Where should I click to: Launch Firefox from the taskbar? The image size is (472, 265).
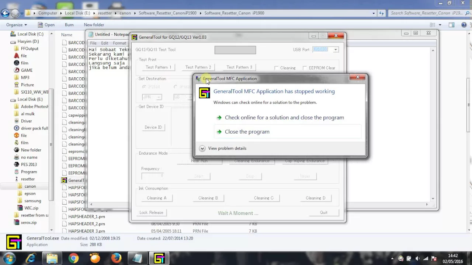[x=116, y=258]
